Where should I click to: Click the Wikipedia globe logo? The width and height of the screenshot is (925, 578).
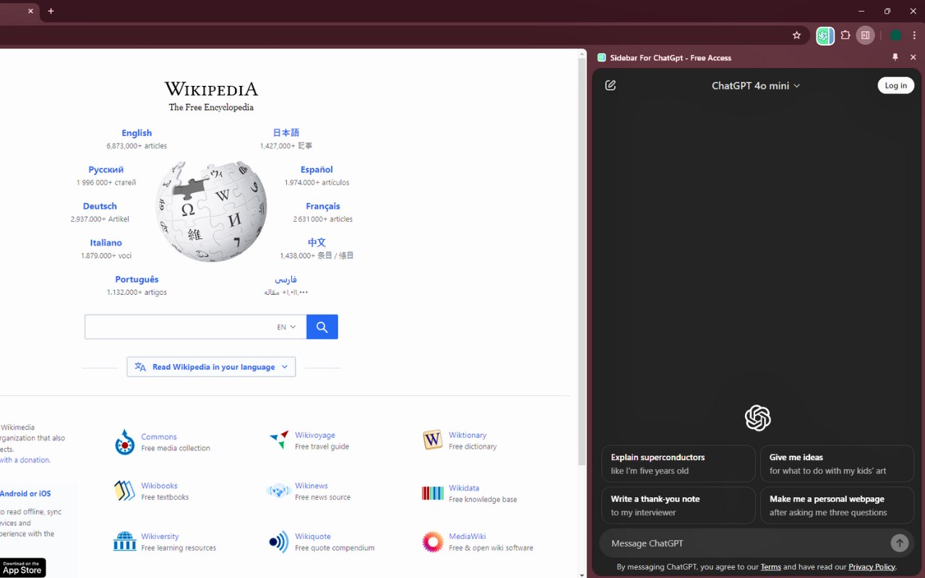tap(211, 211)
